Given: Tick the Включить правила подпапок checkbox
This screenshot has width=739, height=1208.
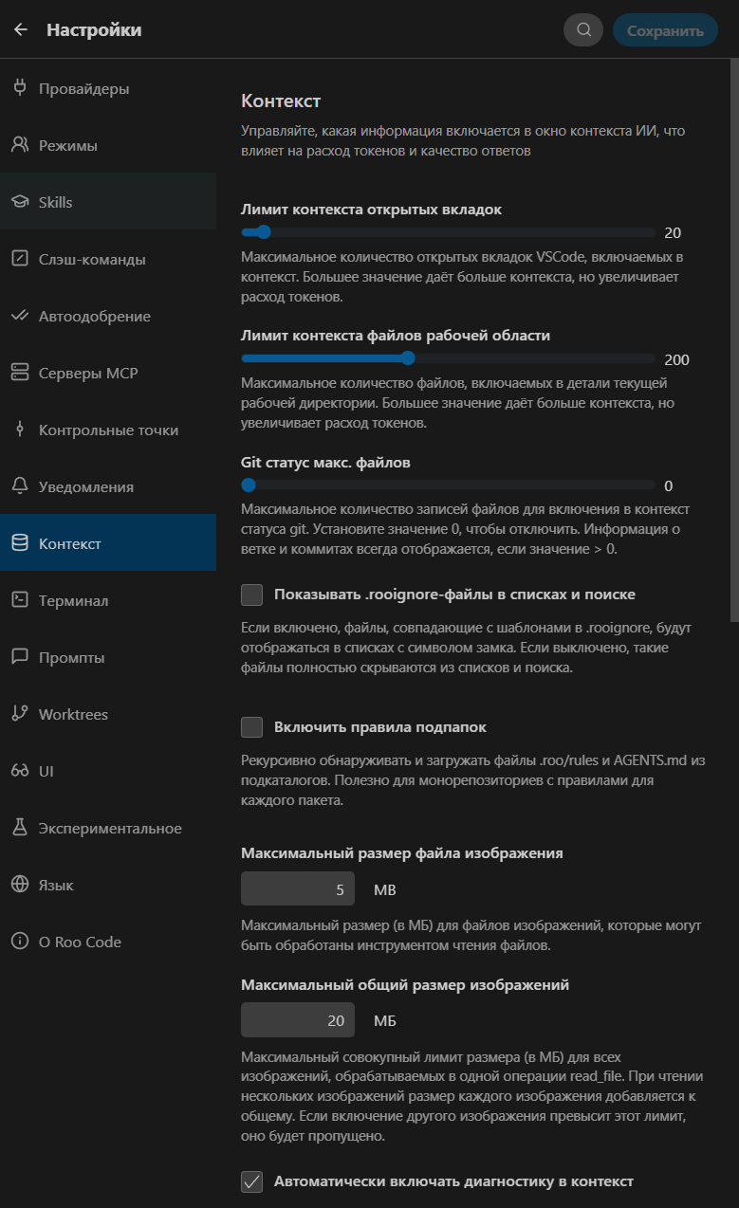Looking at the screenshot, I should [x=252, y=727].
